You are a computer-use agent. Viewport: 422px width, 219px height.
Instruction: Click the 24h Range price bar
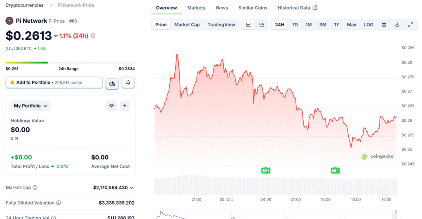[x=70, y=63]
